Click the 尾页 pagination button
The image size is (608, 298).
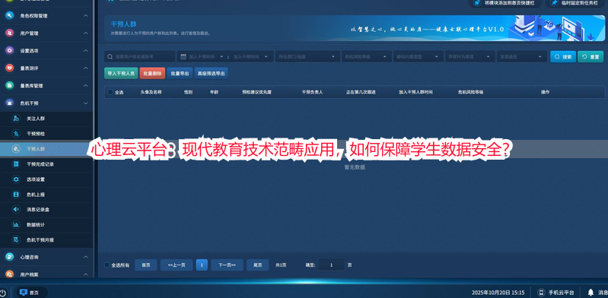pos(258,265)
